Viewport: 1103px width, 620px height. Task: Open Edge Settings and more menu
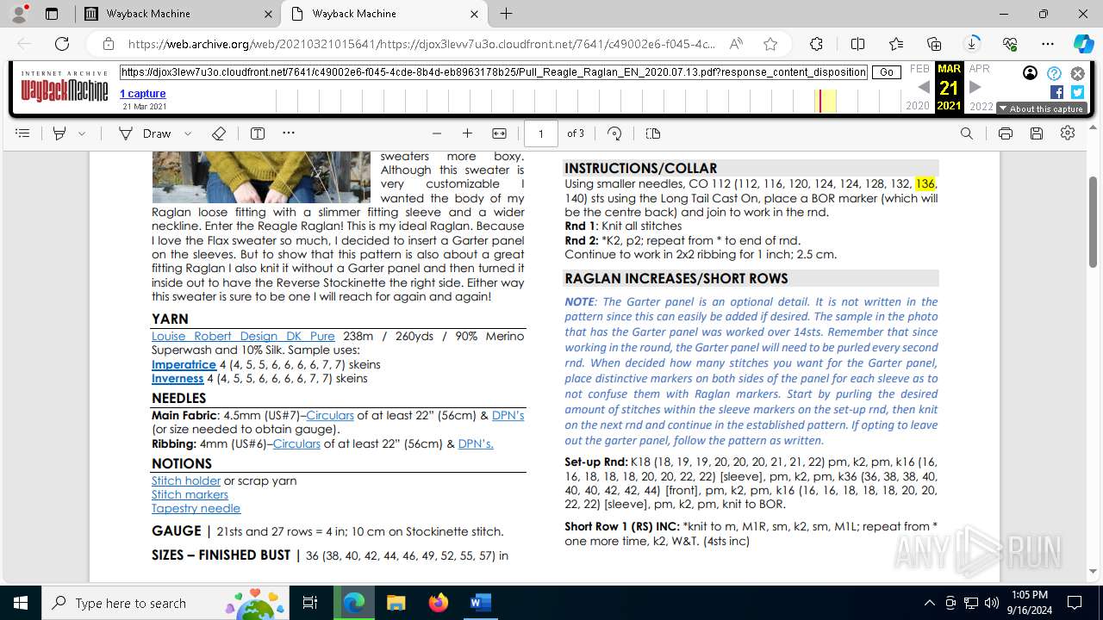point(1048,44)
